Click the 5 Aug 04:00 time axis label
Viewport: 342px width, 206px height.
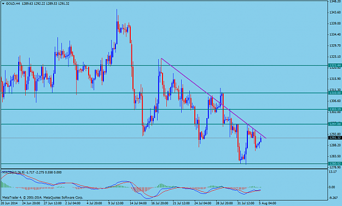tap(268, 203)
